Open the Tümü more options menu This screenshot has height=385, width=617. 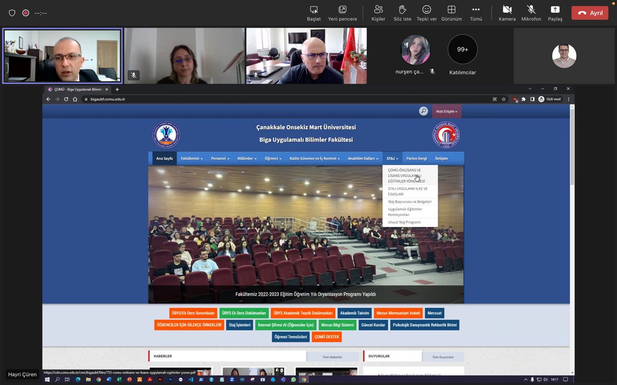point(476,13)
